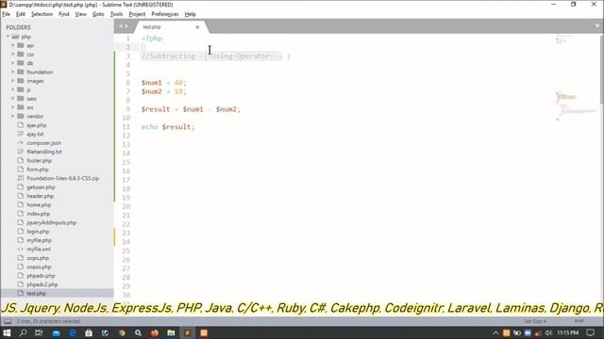Click the images folder icon

pos(21,80)
